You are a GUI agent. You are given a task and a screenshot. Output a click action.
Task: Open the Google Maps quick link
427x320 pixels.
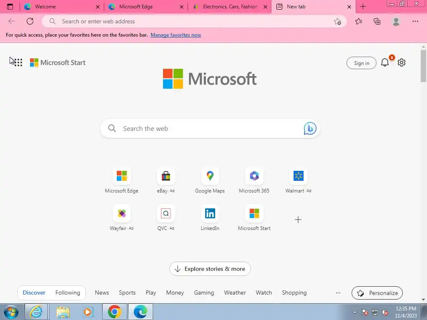point(210,180)
